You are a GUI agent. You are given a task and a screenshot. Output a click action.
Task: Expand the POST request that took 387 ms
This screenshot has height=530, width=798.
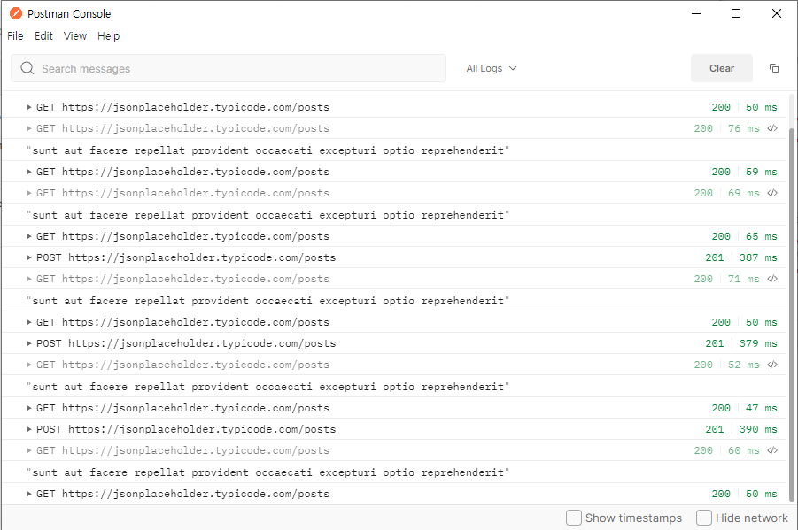pos(29,257)
